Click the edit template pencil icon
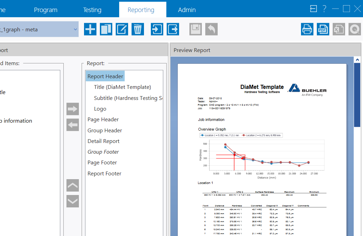 click(122, 29)
